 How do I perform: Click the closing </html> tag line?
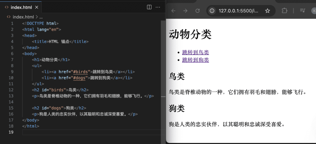pyautogui.click(x=31, y=126)
